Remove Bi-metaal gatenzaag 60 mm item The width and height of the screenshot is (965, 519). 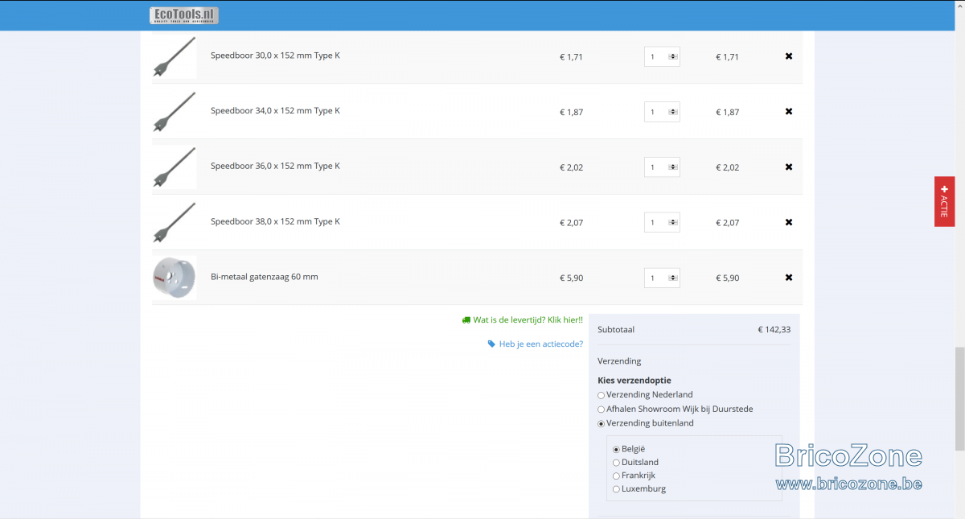click(789, 278)
